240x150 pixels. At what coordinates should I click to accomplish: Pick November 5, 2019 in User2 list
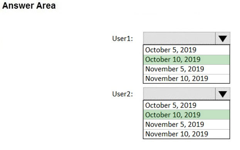[x=186, y=125]
